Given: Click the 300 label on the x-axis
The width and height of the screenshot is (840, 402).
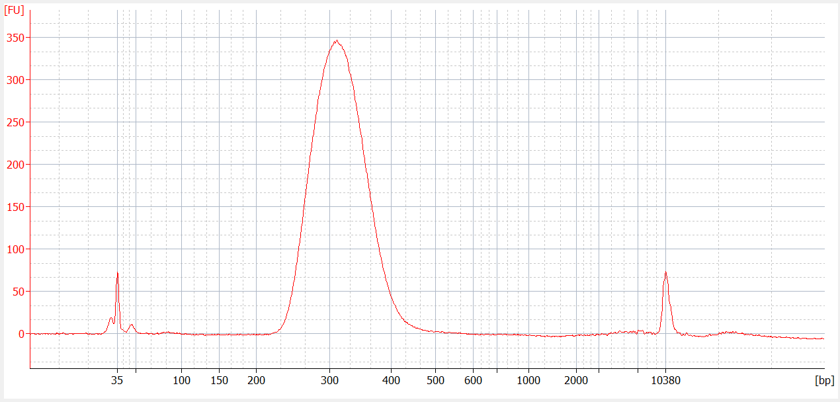Looking at the screenshot, I should [x=330, y=380].
